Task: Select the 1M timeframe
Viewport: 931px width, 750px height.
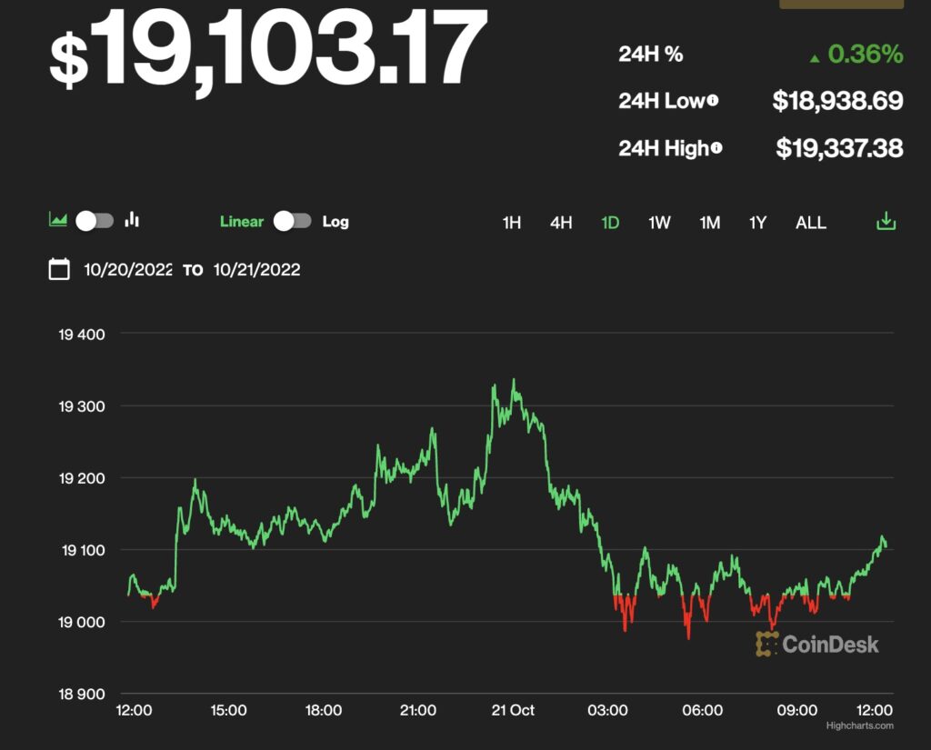Action: coord(709,222)
